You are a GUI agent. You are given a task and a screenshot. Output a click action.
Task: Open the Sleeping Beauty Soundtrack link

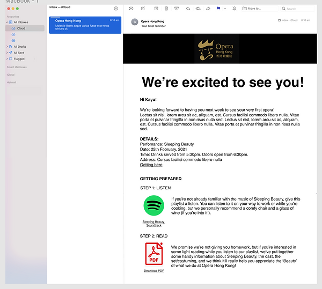click(154, 224)
